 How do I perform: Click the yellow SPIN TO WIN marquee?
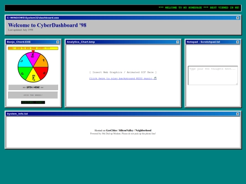[33, 48]
